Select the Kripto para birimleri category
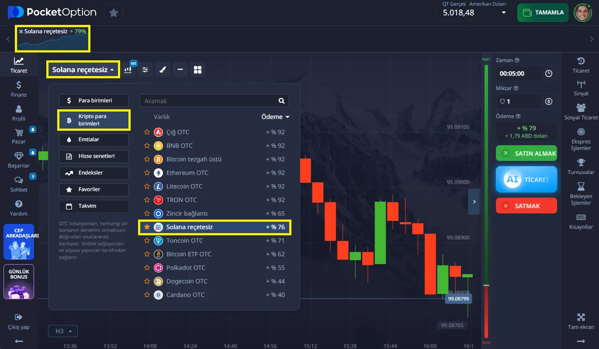The image size is (599, 349). 94,120
